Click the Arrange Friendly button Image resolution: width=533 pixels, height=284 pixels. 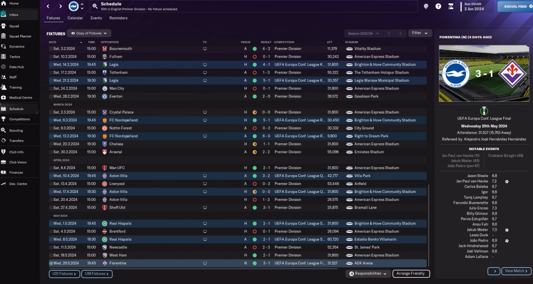coord(411,274)
